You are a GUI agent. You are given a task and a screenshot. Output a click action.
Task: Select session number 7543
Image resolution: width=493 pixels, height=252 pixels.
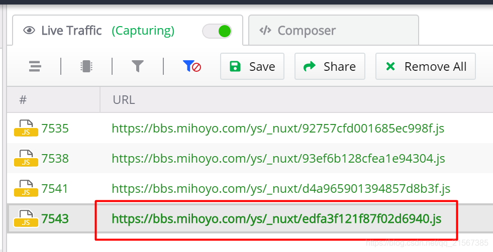tap(55, 219)
